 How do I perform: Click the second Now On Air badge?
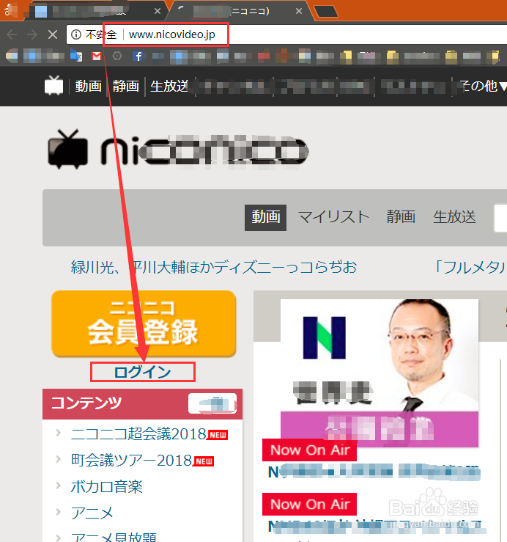(310, 505)
